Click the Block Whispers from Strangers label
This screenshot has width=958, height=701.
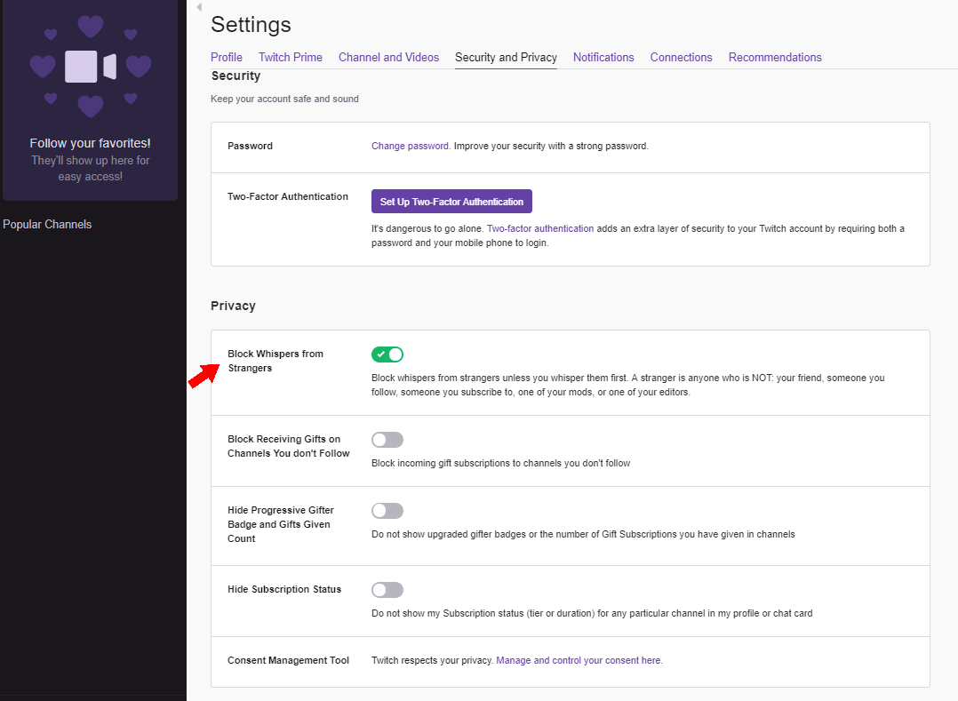pyautogui.click(x=275, y=361)
